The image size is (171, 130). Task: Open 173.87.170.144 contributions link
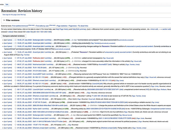(38, 125)
